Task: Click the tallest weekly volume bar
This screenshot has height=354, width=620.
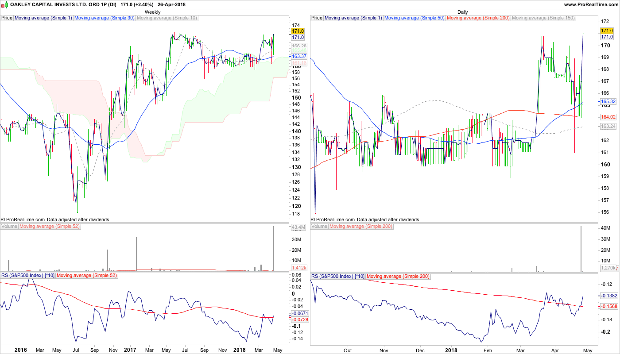Action: click(x=273, y=249)
